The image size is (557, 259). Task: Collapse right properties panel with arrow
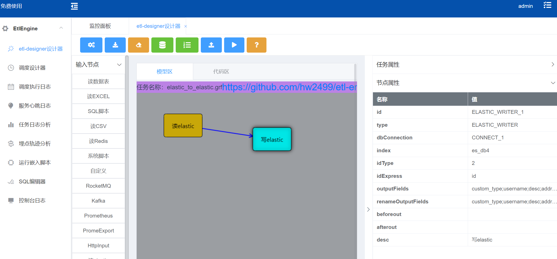(368, 209)
